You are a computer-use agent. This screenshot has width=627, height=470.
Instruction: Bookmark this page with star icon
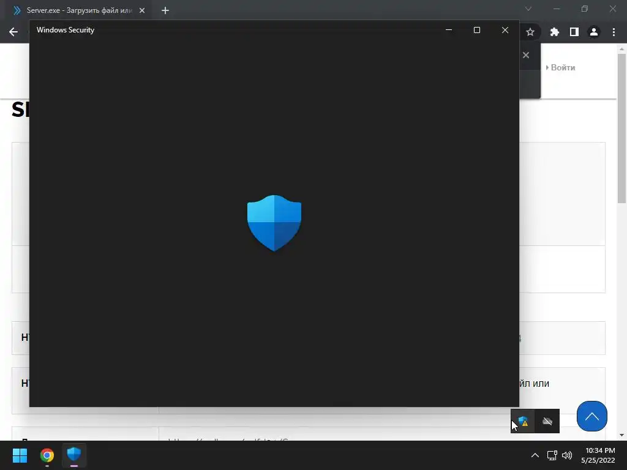(x=530, y=32)
